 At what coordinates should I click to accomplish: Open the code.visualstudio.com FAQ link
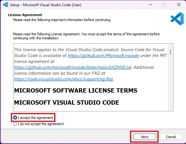[63, 79]
